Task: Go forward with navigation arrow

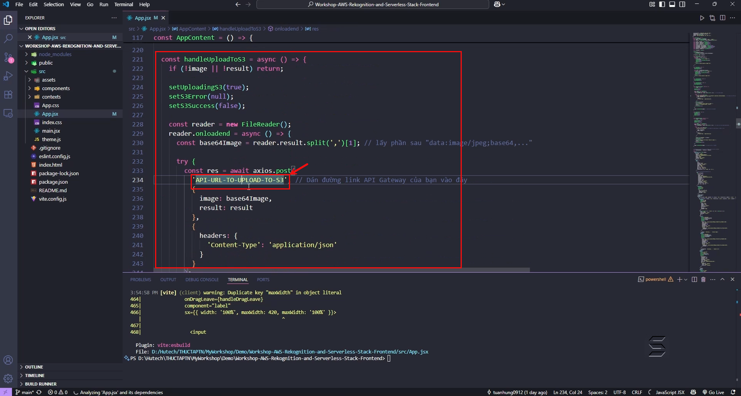Action: [248, 5]
